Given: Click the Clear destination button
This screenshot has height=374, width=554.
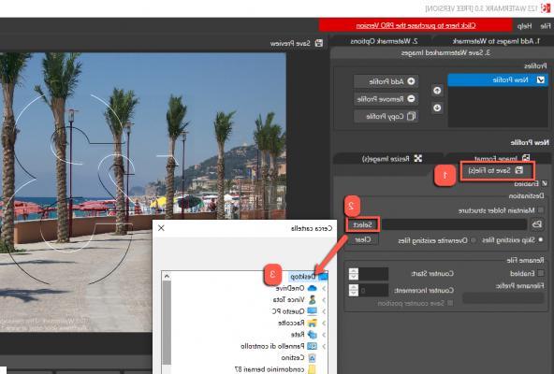Looking at the screenshot, I should pyautogui.click(x=362, y=239).
